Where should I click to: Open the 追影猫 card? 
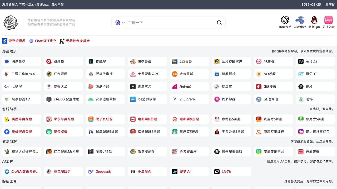[64, 61]
